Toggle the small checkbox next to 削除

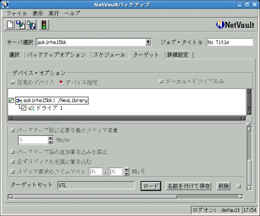tap(239, 186)
